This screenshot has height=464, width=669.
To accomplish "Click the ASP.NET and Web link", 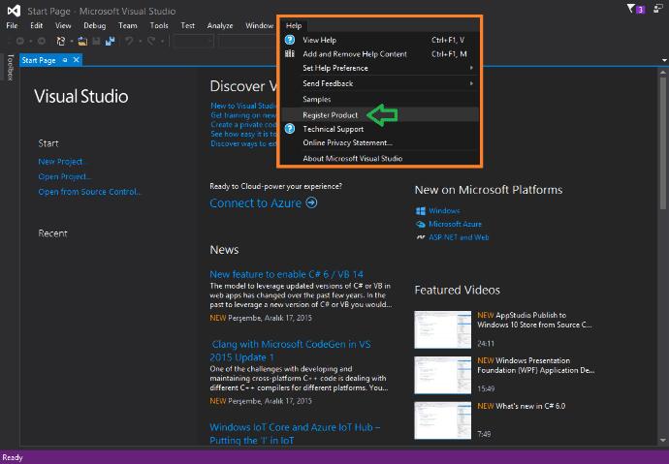I will pyautogui.click(x=459, y=237).
